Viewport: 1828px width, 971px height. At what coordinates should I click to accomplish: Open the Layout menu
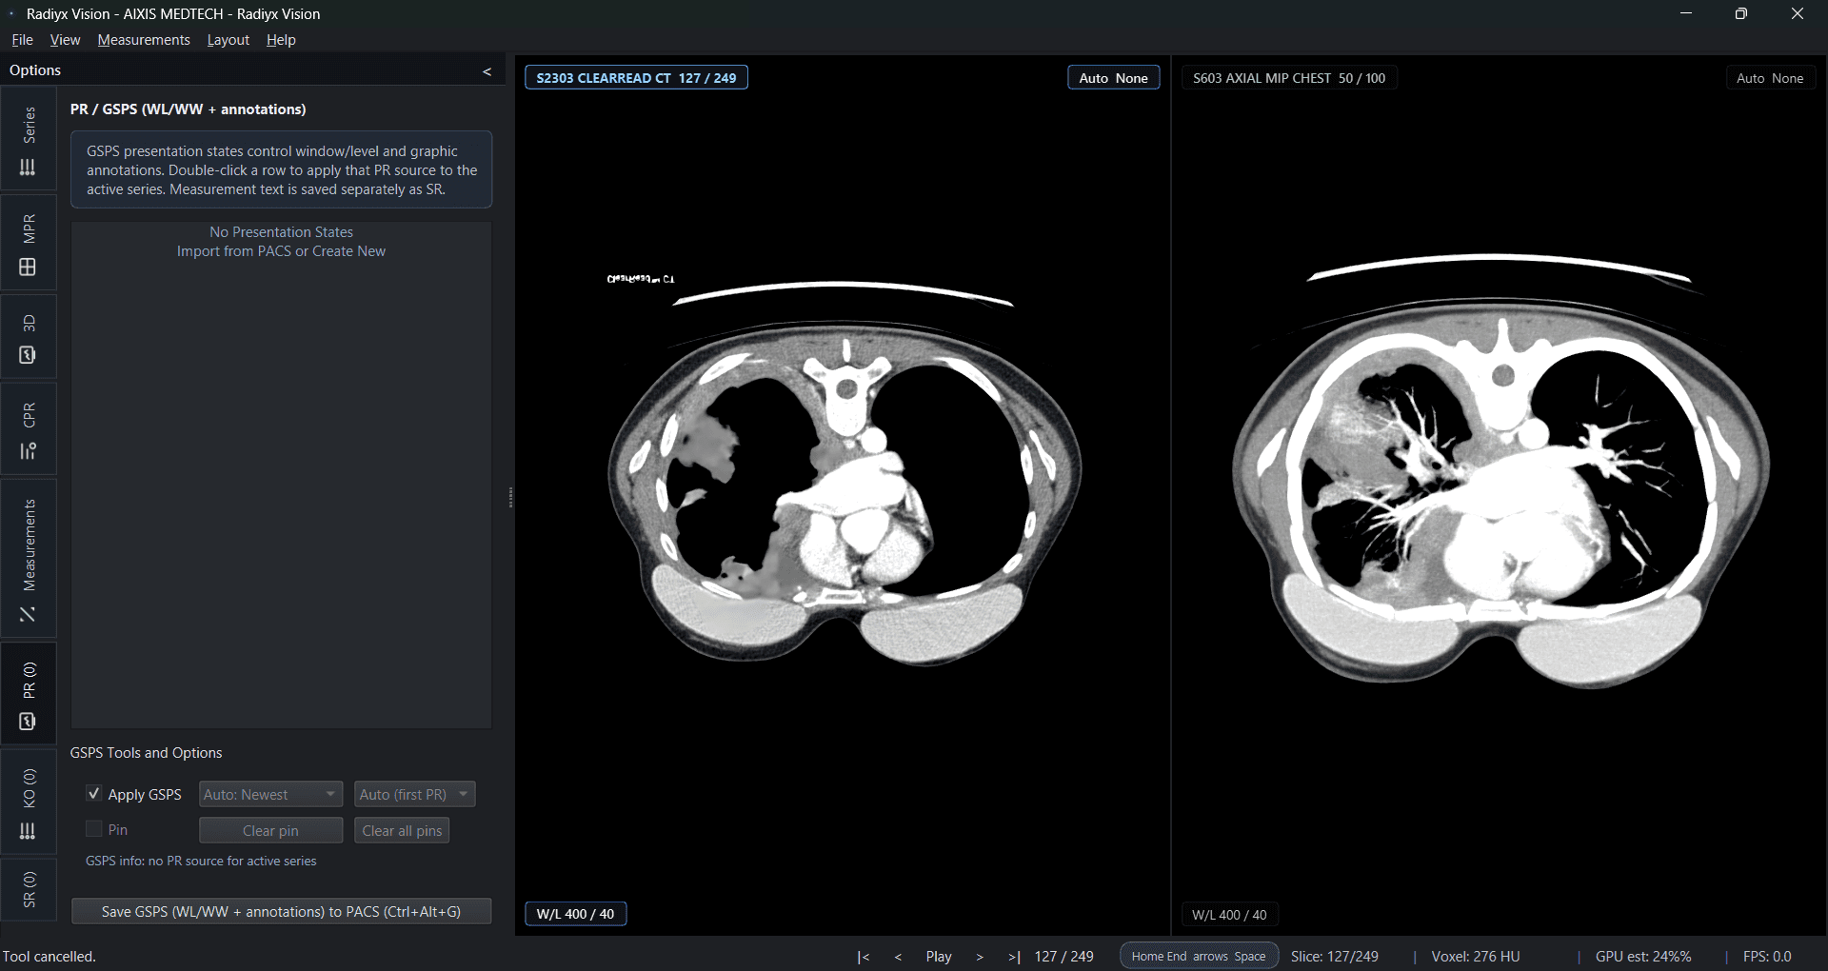[228, 40]
